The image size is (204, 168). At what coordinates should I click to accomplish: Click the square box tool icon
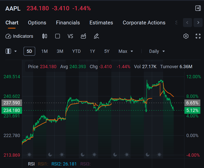[x=58, y=36]
